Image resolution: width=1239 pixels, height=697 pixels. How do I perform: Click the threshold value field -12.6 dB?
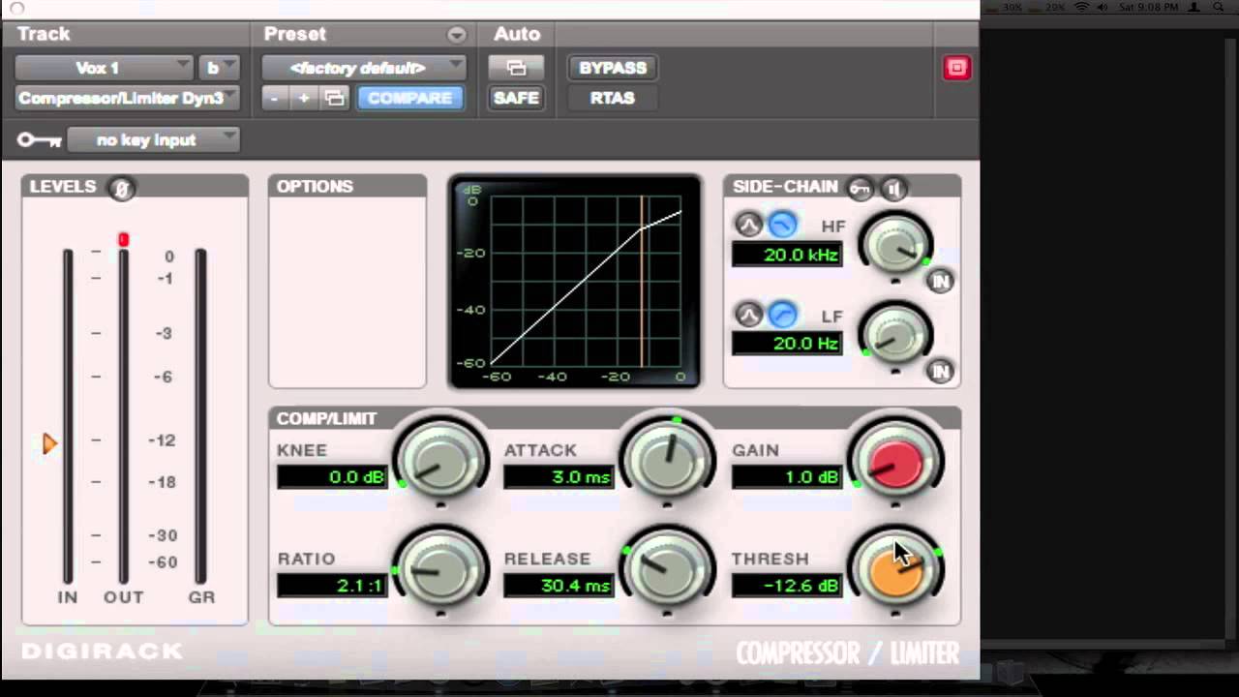(x=787, y=586)
